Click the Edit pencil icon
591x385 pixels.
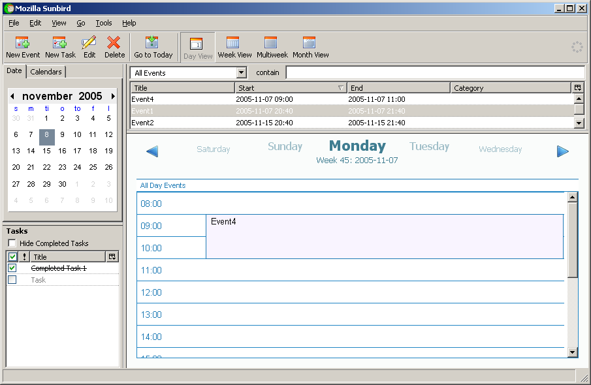[x=89, y=44]
